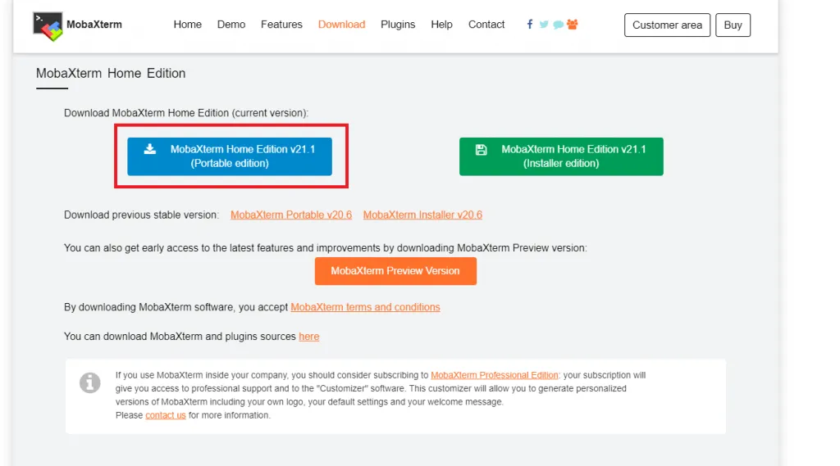
Task: Click the download arrow icon on Portable edition
Action: pos(150,149)
